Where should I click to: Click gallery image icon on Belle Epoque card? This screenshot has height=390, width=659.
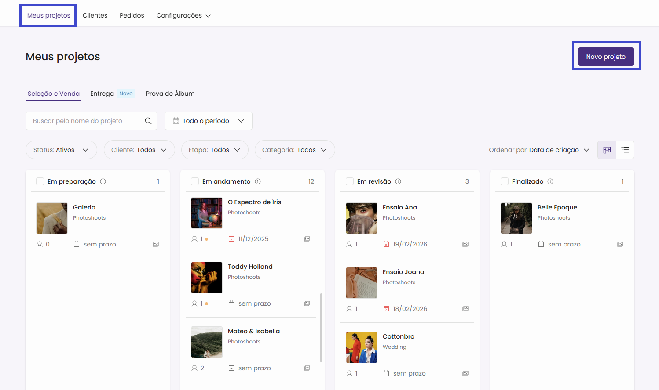tap(620, 244)
